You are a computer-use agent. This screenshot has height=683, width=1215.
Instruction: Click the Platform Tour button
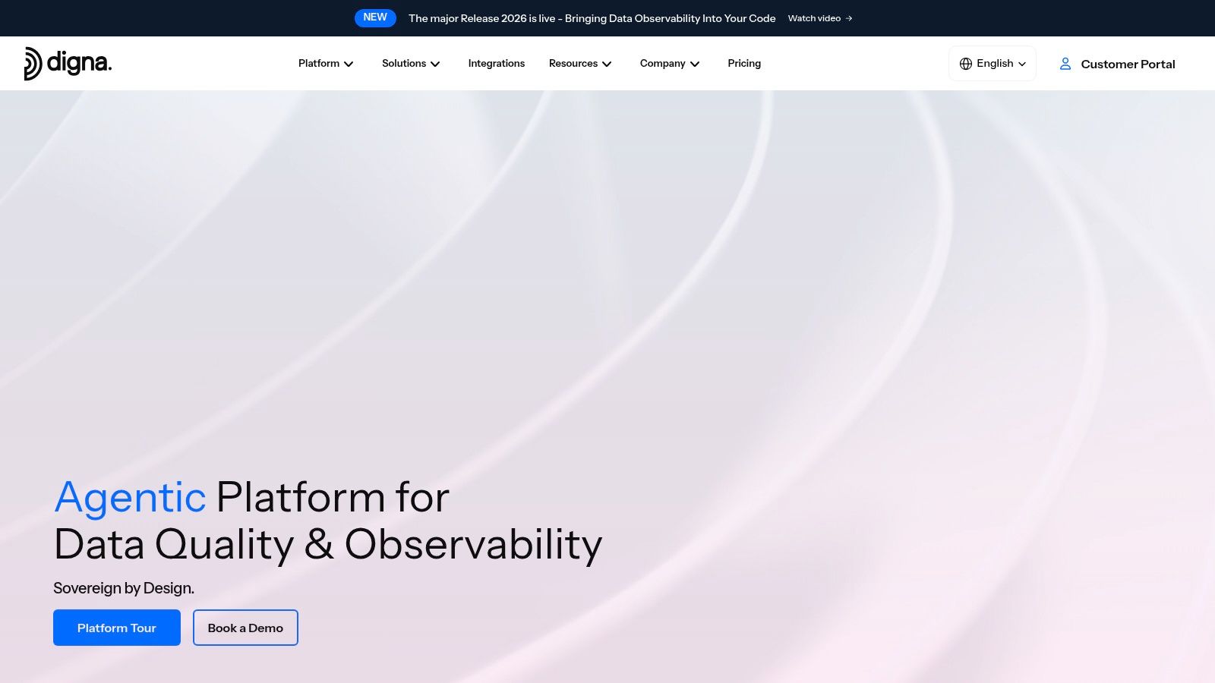coord(117,628)
